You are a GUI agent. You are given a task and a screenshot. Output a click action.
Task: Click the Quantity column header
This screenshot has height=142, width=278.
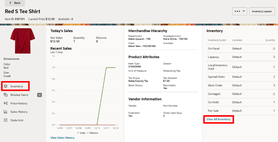click(x=270, y=40)
